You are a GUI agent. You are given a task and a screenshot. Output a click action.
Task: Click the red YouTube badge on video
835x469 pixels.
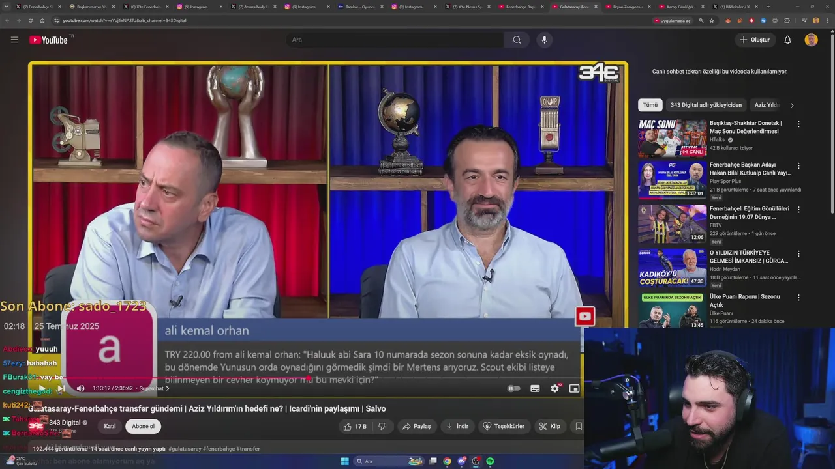(x=584, y=317)
